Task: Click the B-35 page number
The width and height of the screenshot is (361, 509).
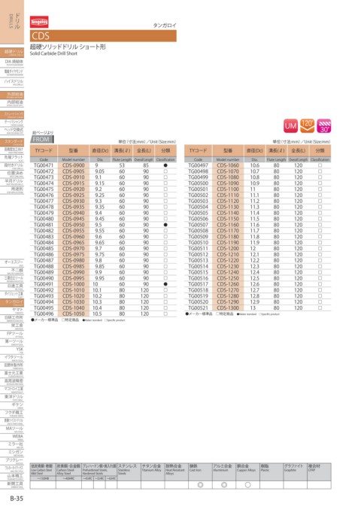Action: pos(17,498)
